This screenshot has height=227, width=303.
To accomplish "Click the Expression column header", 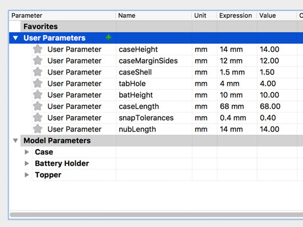I will point(235,16).
